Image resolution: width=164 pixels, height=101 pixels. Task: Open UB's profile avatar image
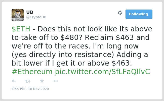(18, 15)
